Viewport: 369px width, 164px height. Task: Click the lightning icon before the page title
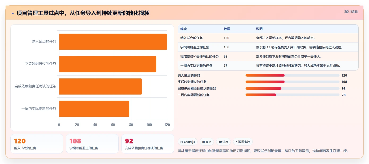[x=12, y=13]
